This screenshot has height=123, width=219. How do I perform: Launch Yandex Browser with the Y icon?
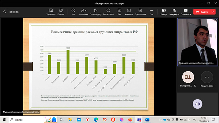[88, 120]
